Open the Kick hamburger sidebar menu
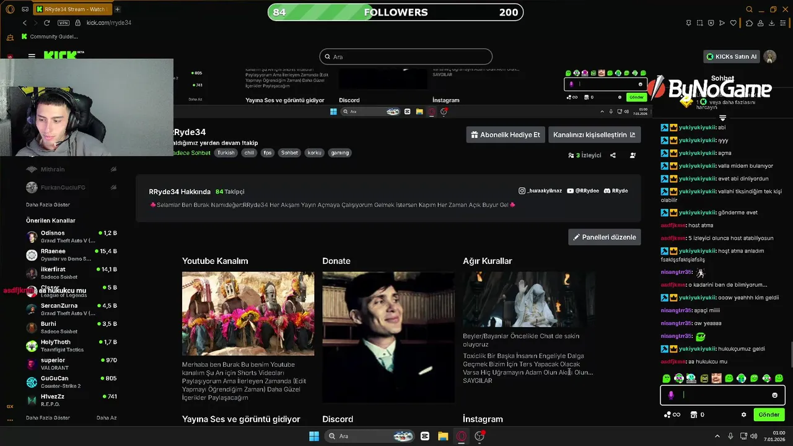 32,56
